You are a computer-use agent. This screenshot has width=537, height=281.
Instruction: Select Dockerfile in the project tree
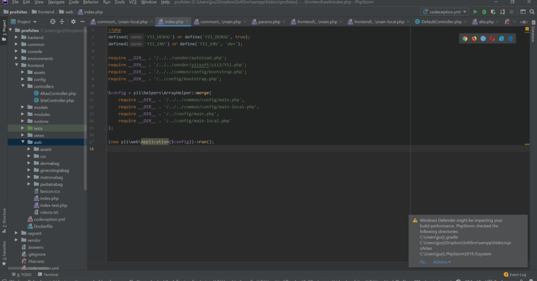[x=40, y=226]
